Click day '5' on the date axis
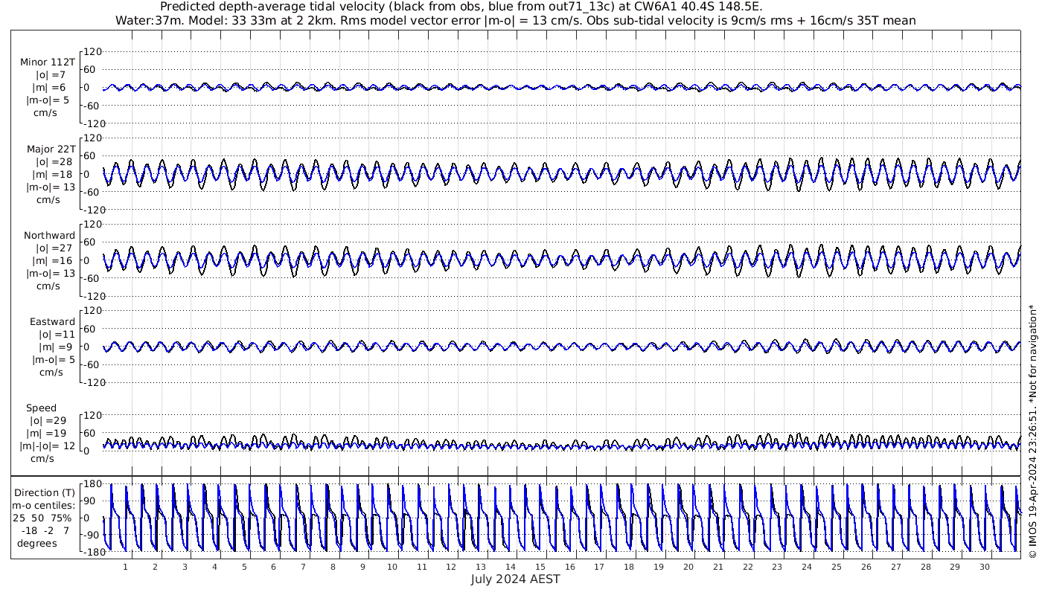This screenshot has width=1042, height=595. [243, 567]
